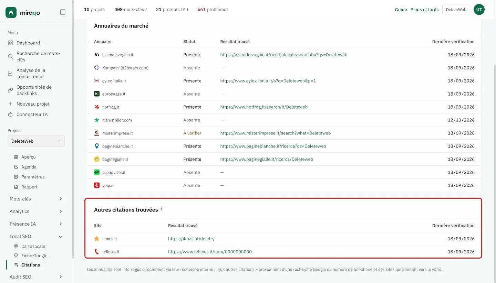Click the À vérifier status for misterimprese.it
Screen dimensions: 496x283
click(192, 133)
